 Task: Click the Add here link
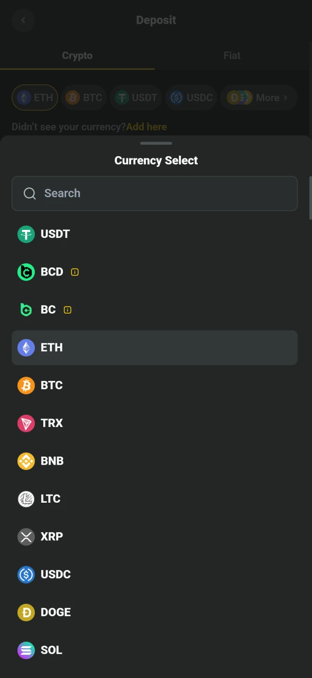[146, 127]
